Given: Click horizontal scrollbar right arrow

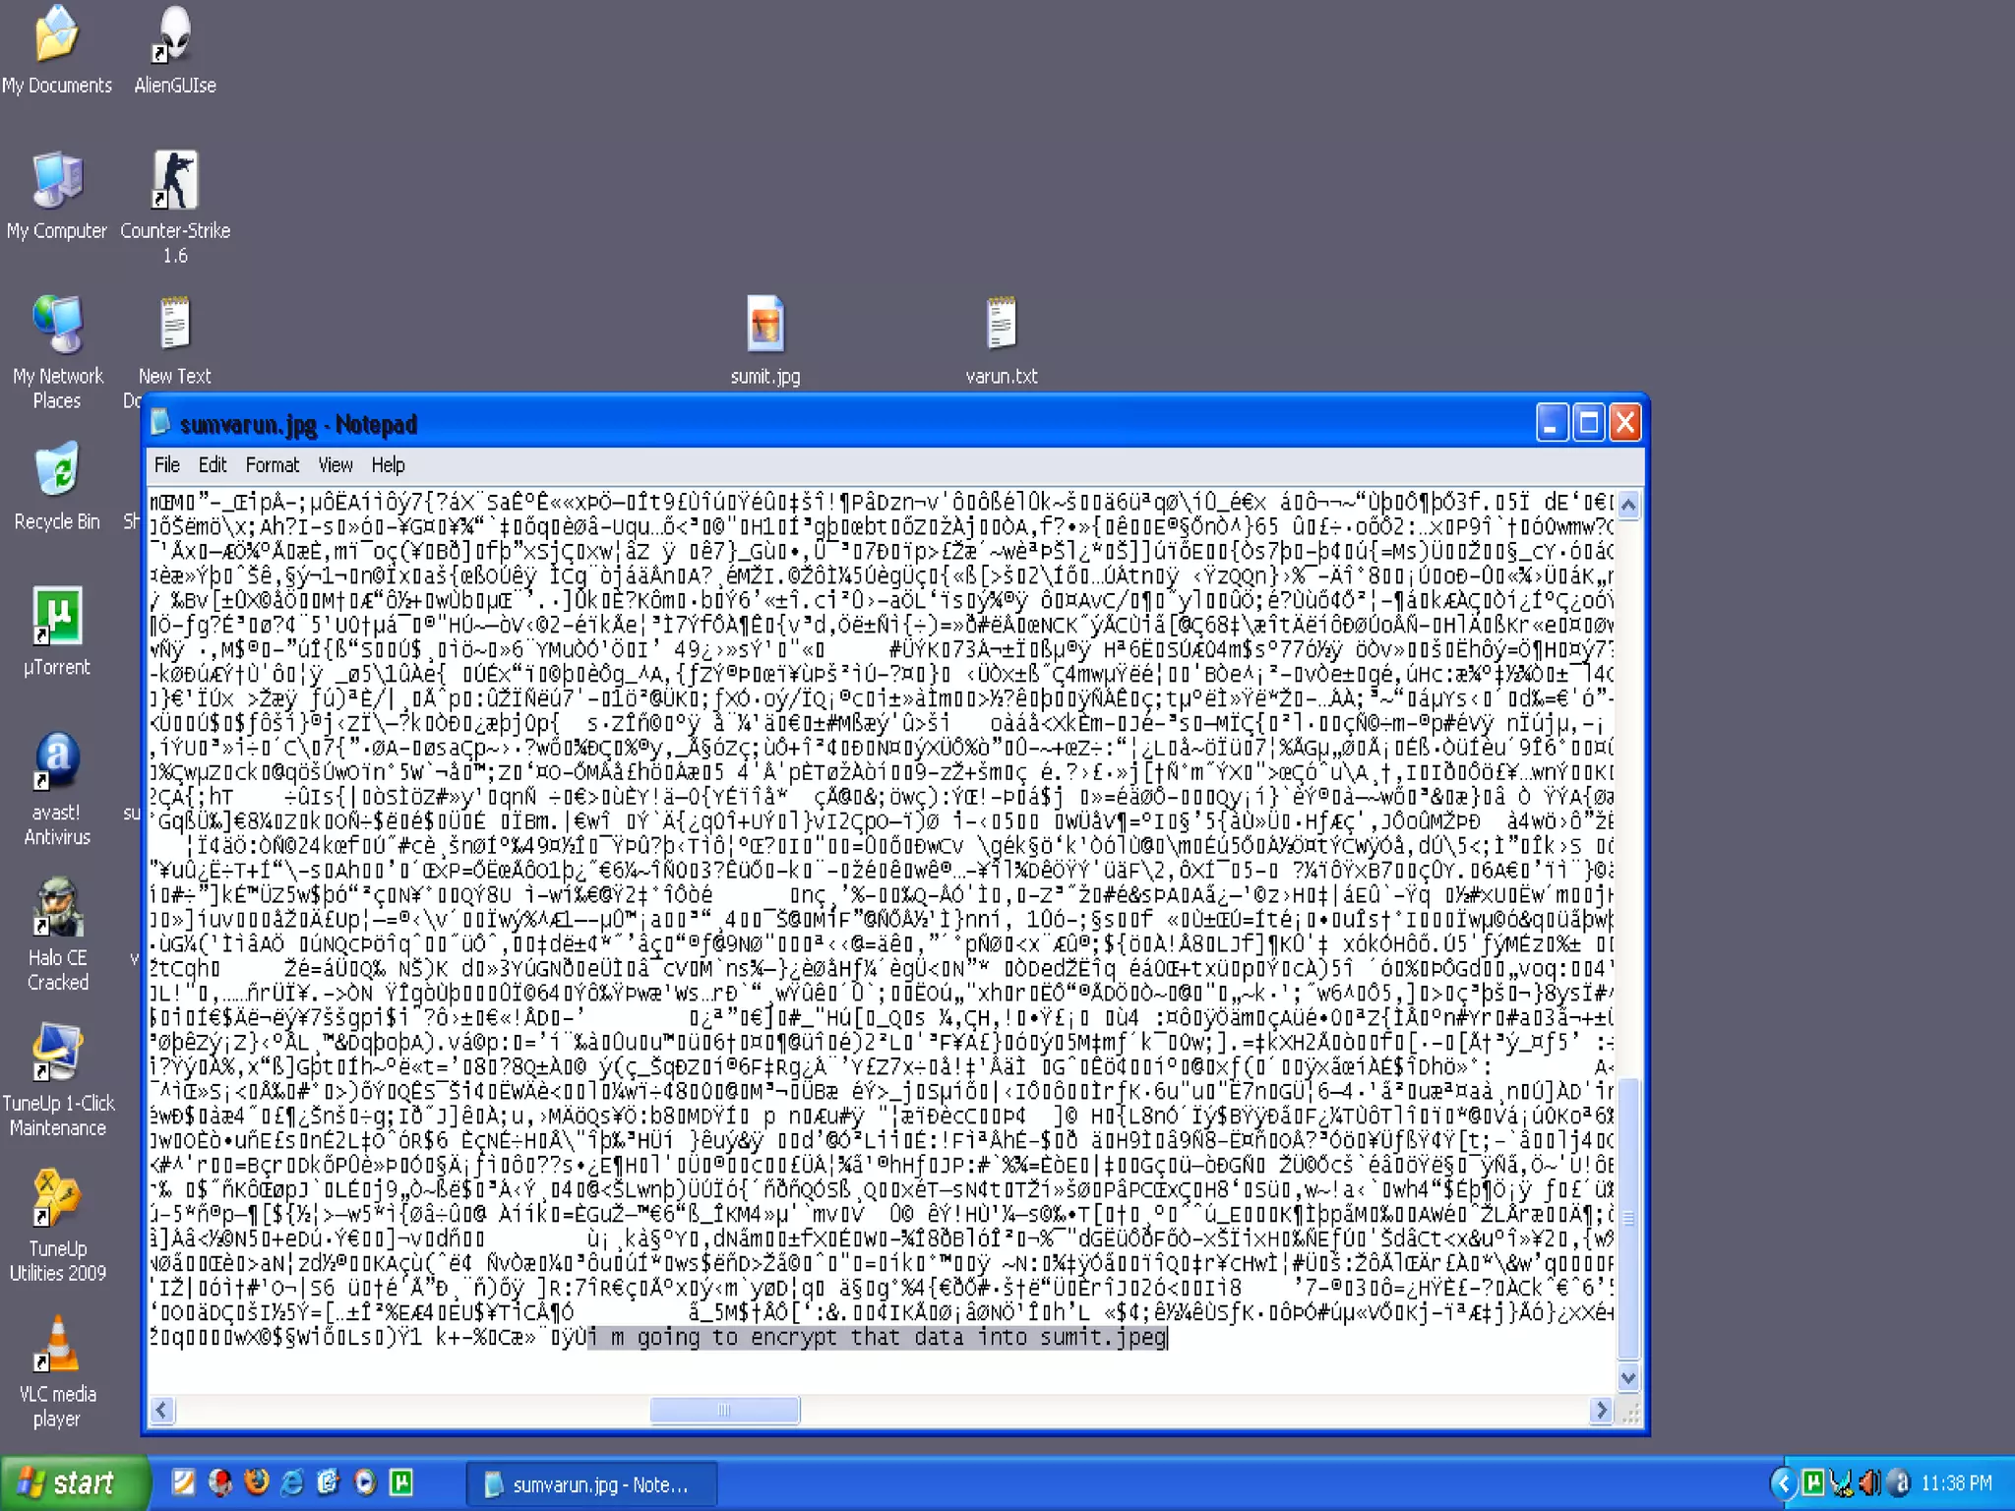Looking at the screenshot, I should click(1601, 1410).
